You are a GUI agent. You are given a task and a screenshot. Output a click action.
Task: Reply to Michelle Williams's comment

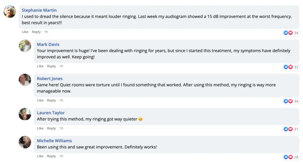pos(51,156)
